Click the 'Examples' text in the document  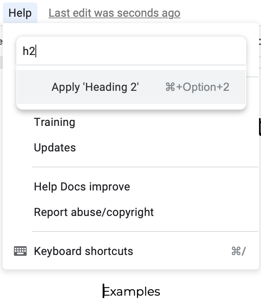132,292
